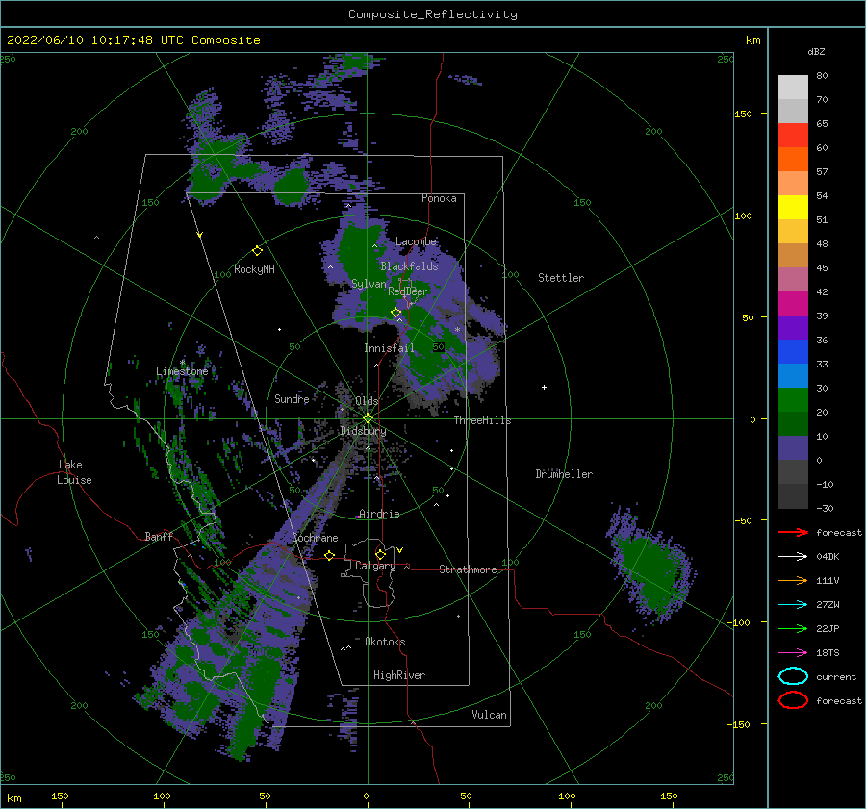Image resolution: width=866 pixels, height=809 pixels.
Task: Click the Limestone label
Action: click(x=182, y=371)
